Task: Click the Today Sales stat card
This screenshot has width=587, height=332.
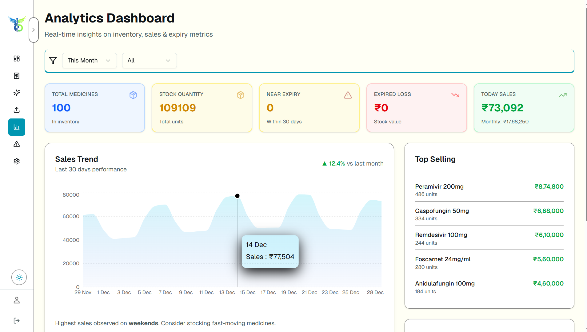Action: point(524,108)
